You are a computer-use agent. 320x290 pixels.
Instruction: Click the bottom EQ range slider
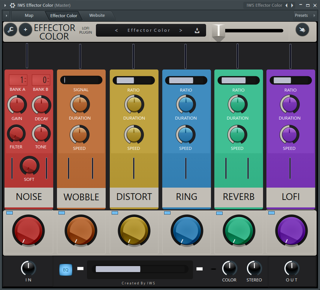pos(140,269)
